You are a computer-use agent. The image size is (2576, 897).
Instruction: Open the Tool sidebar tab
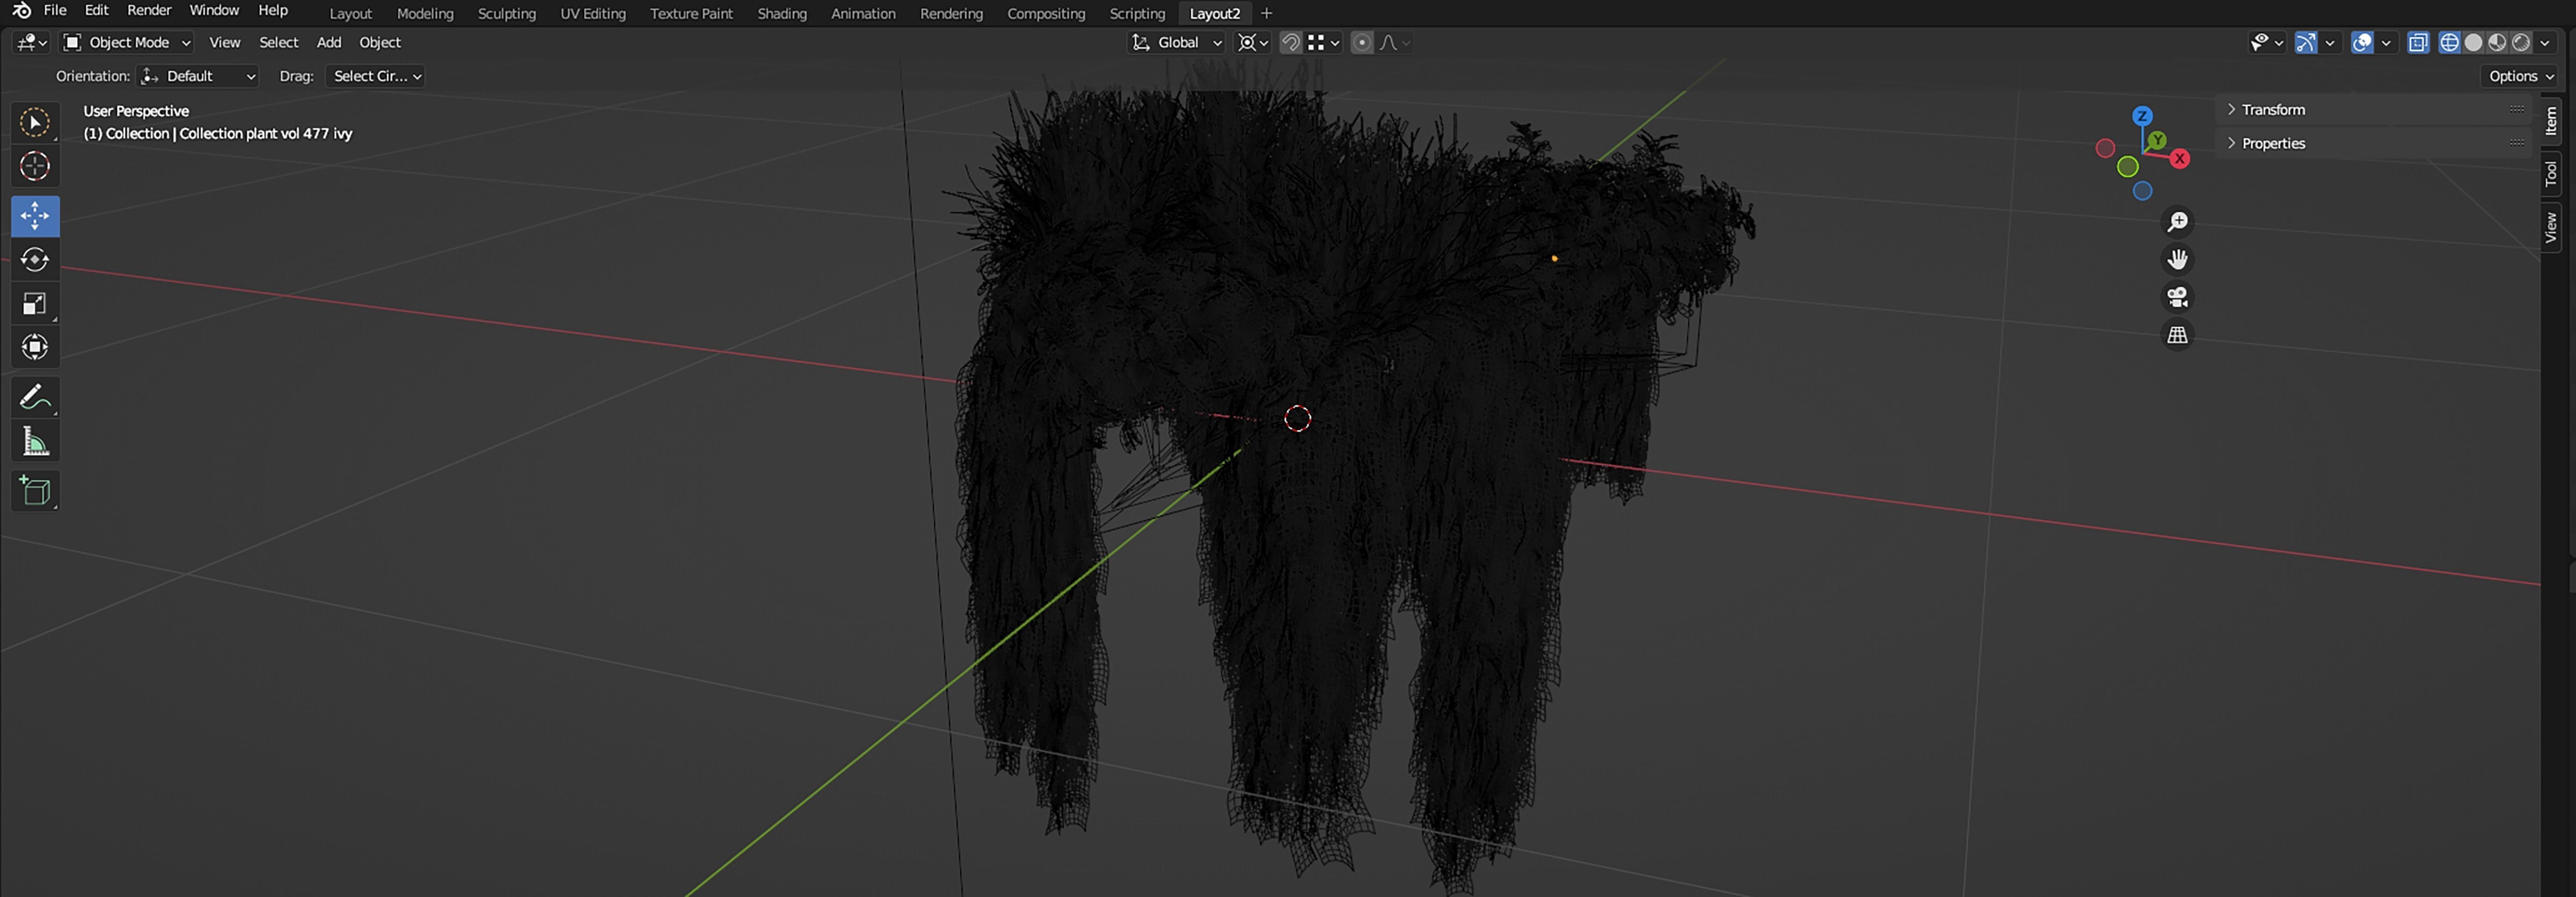tap(2551, 173)
